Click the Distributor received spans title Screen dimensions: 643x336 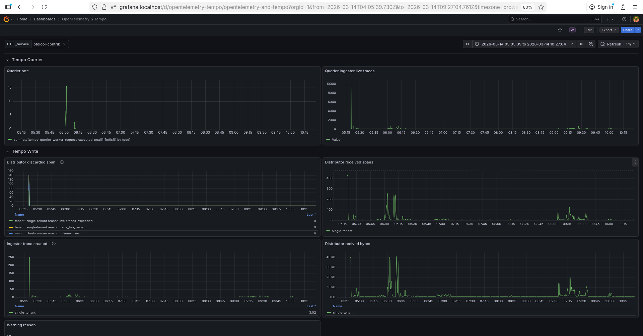349,162
